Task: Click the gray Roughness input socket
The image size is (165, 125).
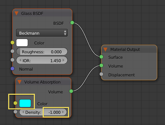Action: tap(12, 51)
